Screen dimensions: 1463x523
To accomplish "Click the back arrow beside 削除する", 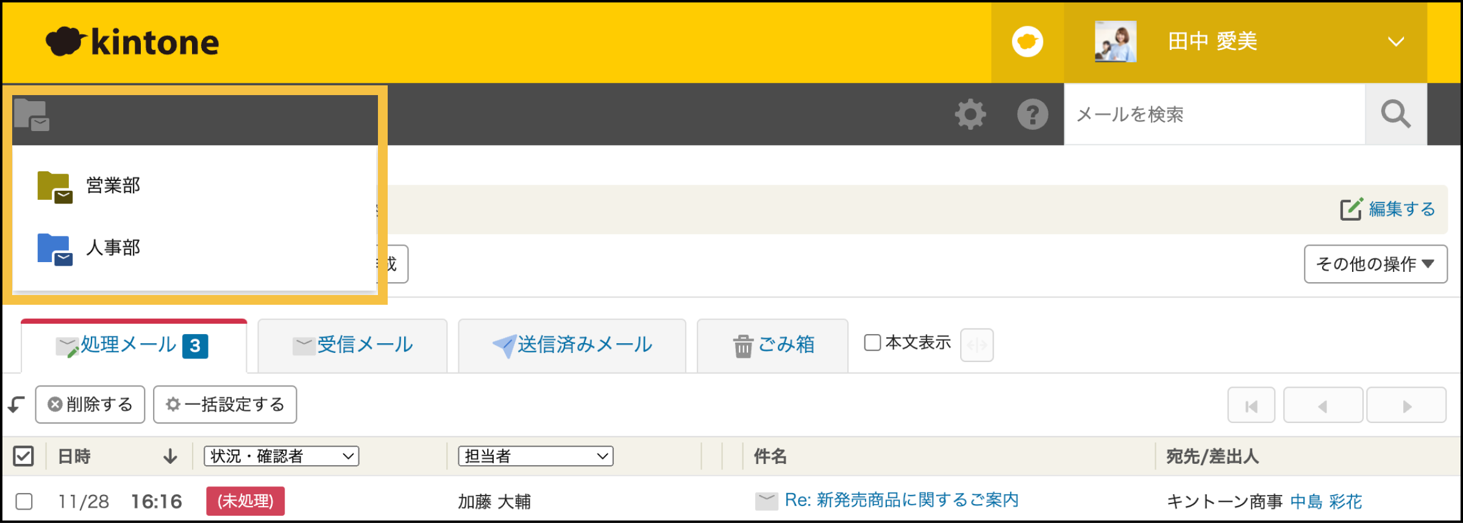I will click(x=16, y=405).
